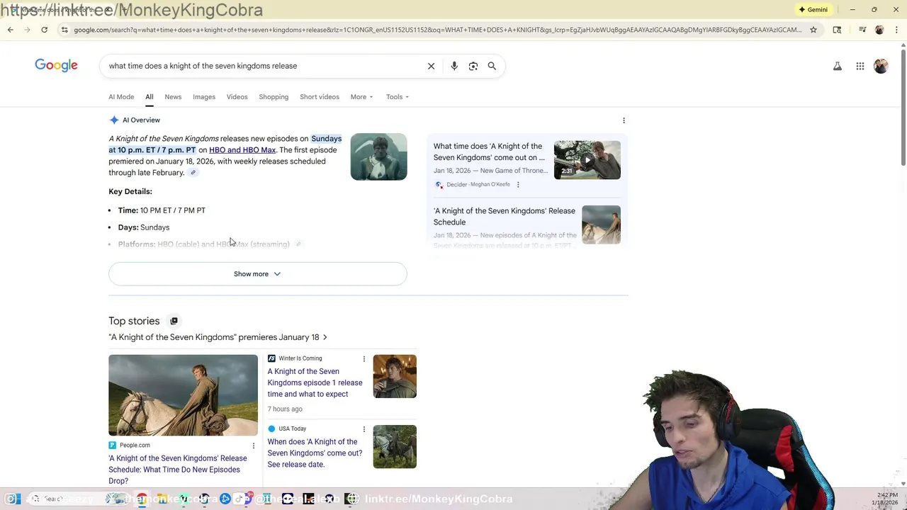The image size is (907, 510).
Task: Open the knight on horse story image
Action: (x=183, y=395)
